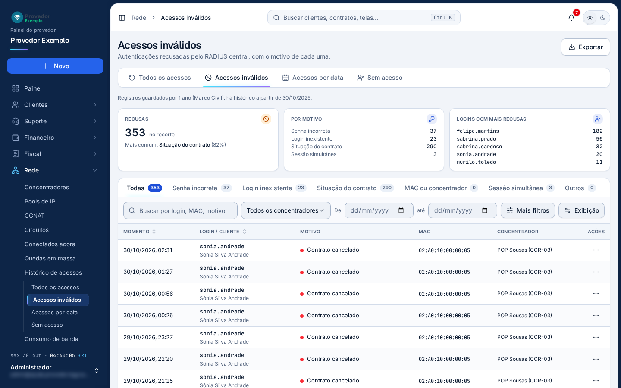Click the logins com mais recusas icon

pyautogui.click(x=598, y=119)
